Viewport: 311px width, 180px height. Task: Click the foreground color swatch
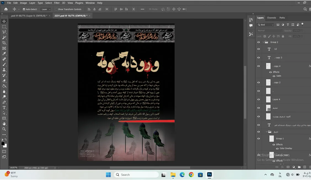pos(3,144)
